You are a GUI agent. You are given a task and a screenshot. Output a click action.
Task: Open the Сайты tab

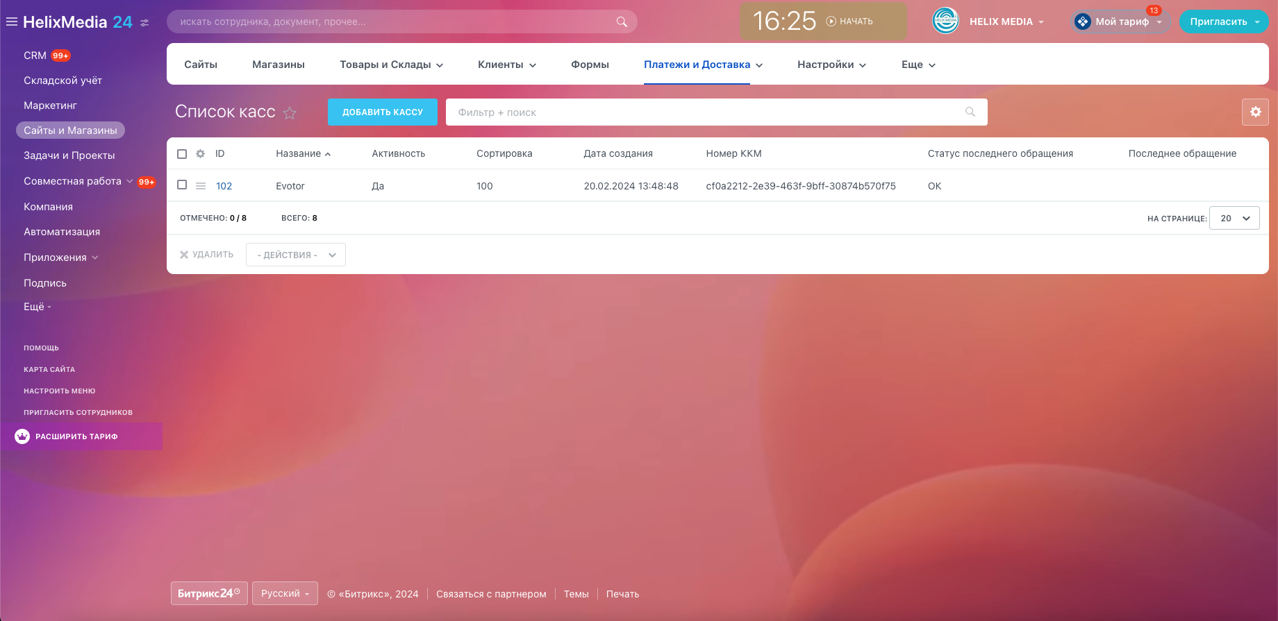coord(201,65)
